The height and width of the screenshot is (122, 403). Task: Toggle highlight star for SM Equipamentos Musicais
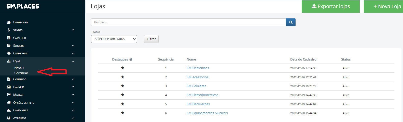coord(122,113)
